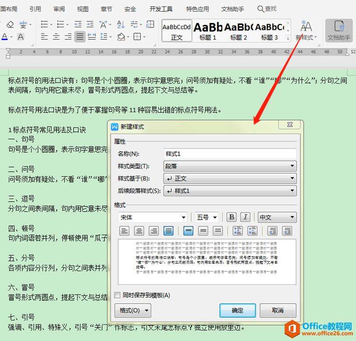Open the font color dropdown arrow
The image size is (356, 341).
pyautogui.click(x=11, y=37)
